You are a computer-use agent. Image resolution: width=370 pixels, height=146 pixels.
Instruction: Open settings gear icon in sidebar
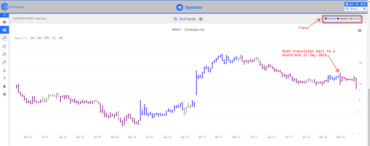[x=4, y=94]
